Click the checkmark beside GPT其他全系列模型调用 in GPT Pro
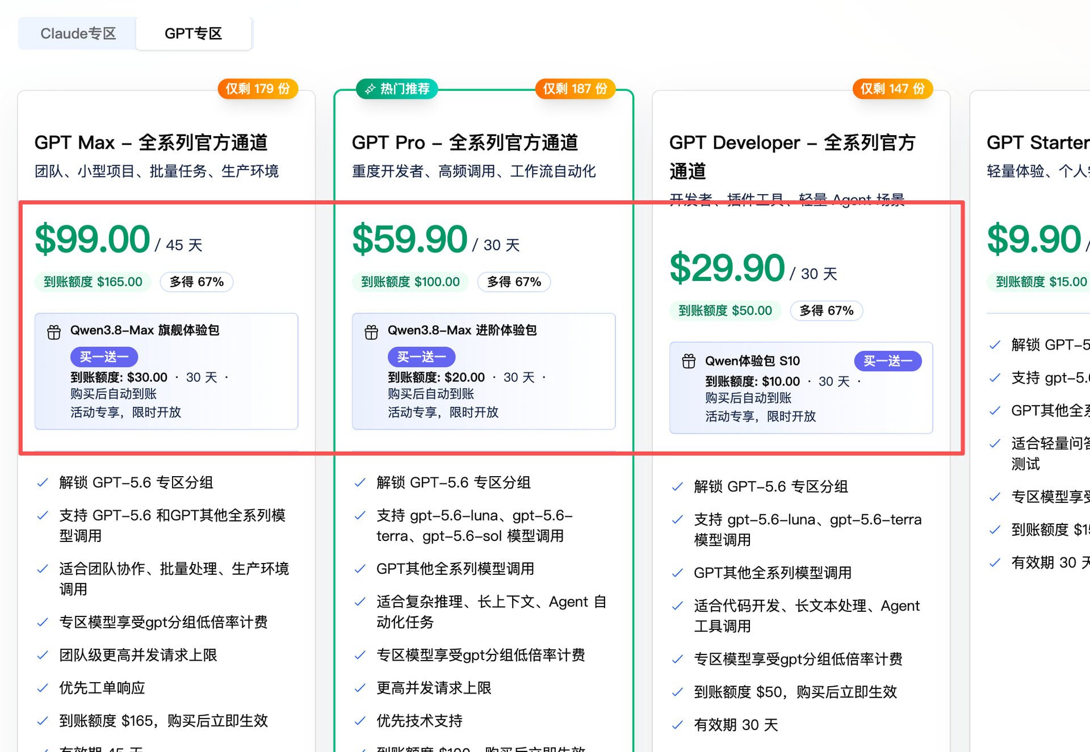The height and width of the screenshot is (752, 1090). [x=360, y=569]
